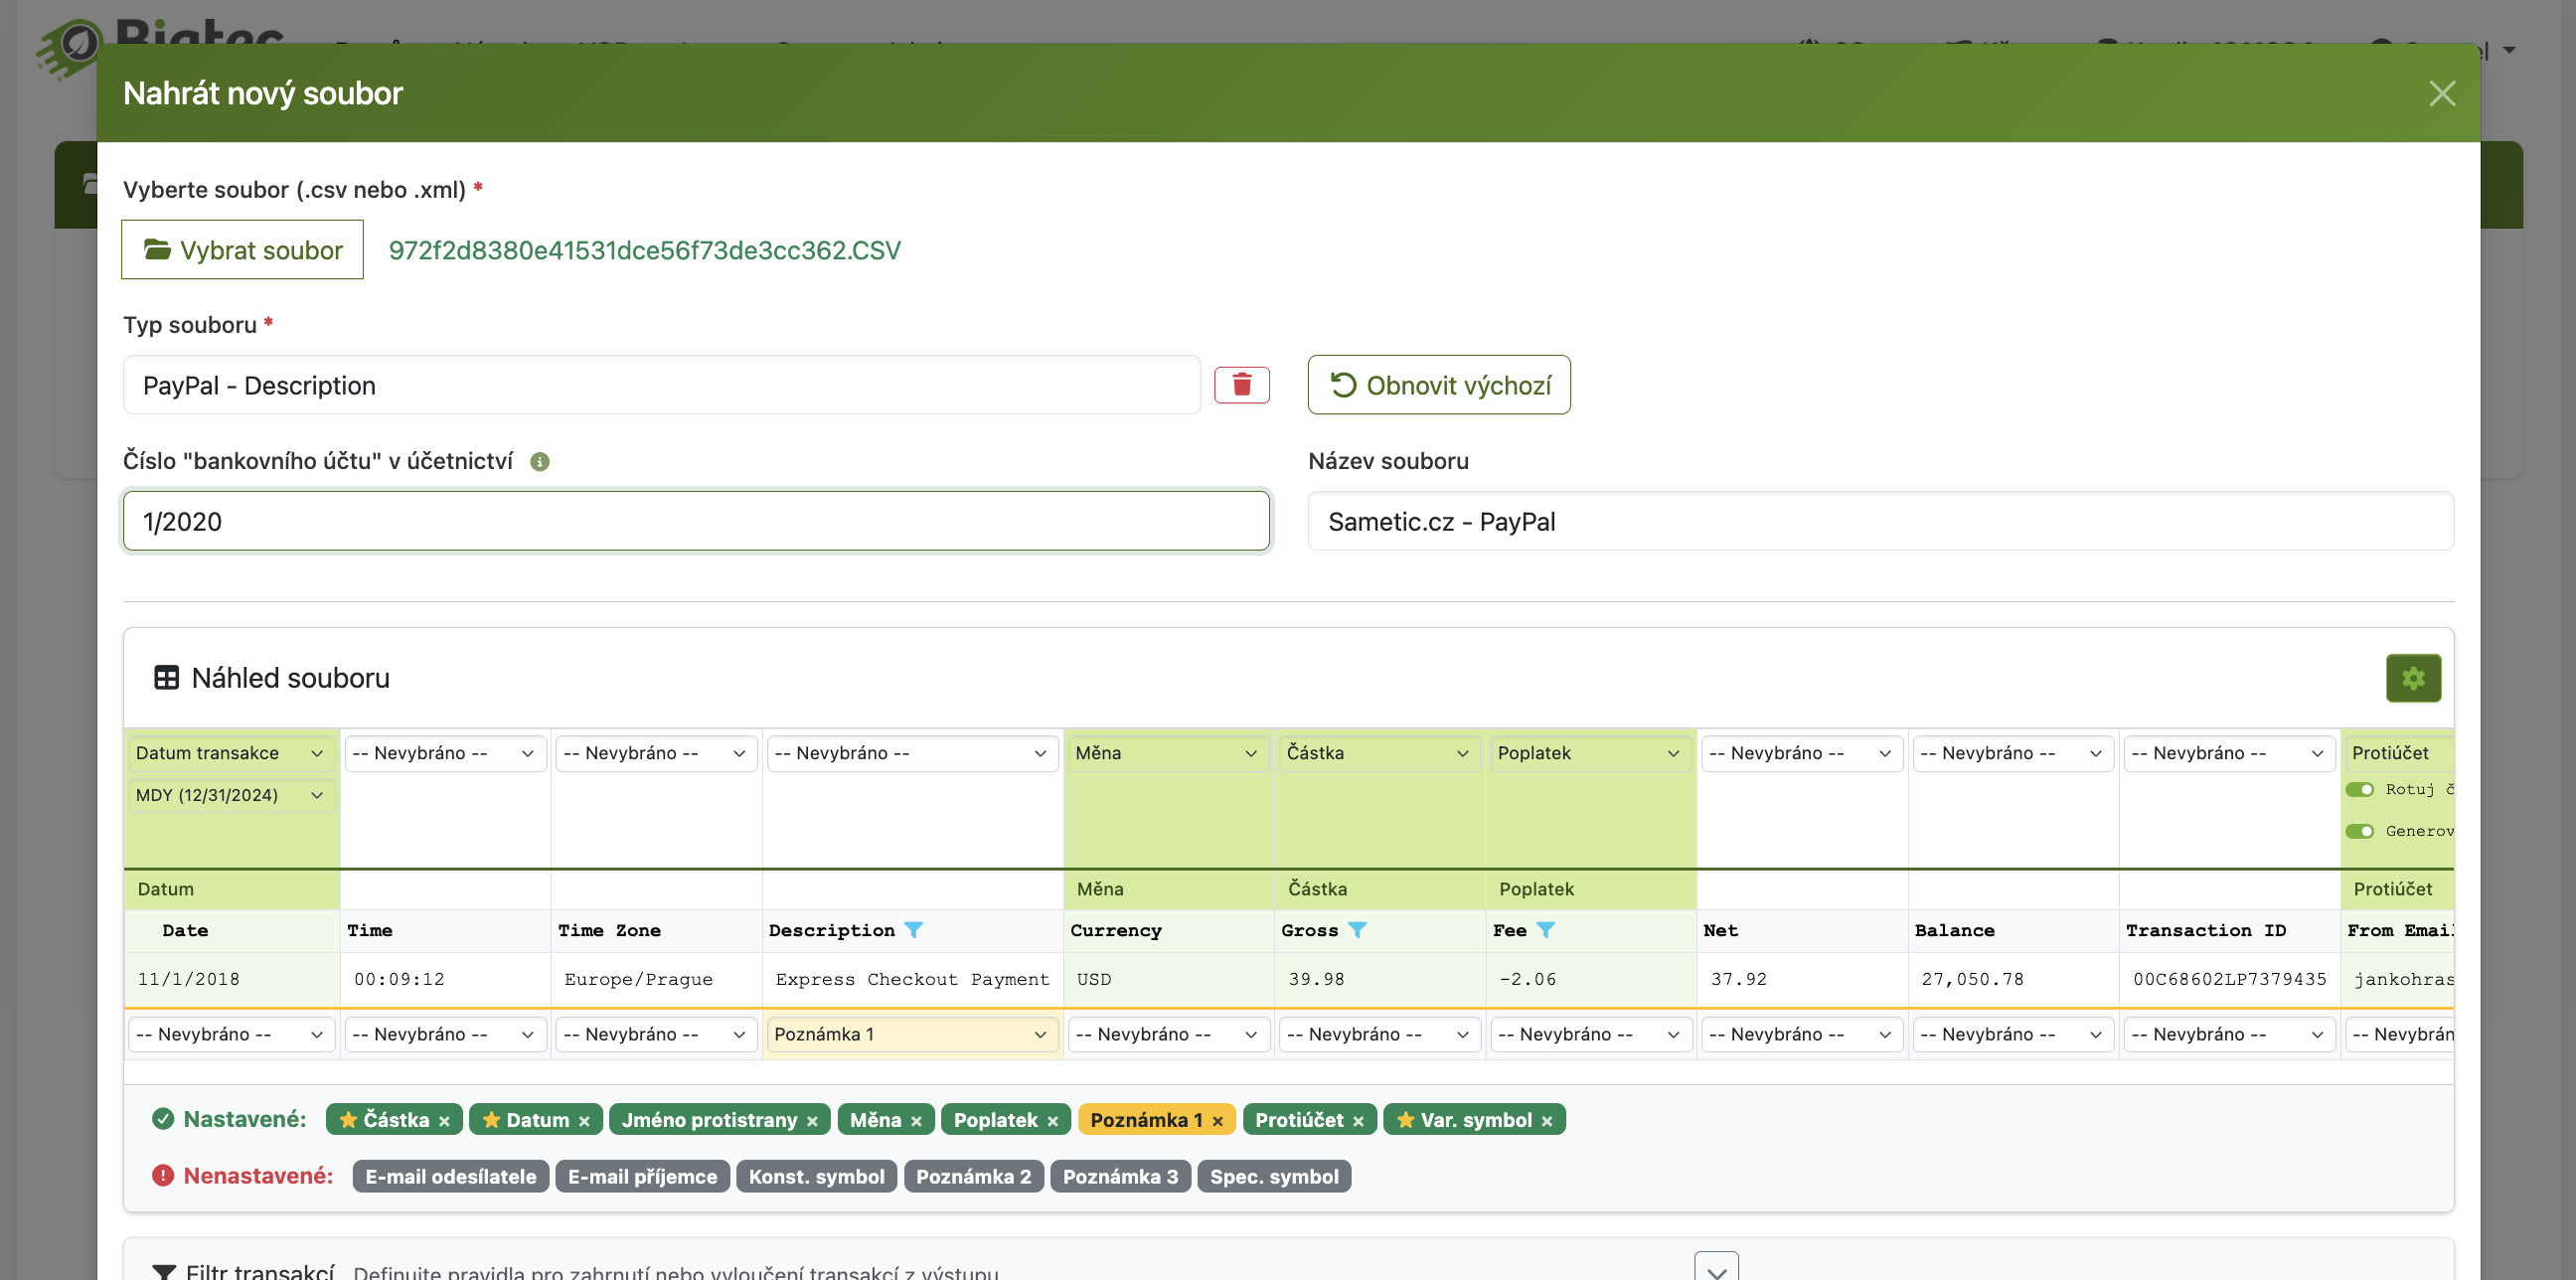Click the Obnovit výchozí button

1438,385
